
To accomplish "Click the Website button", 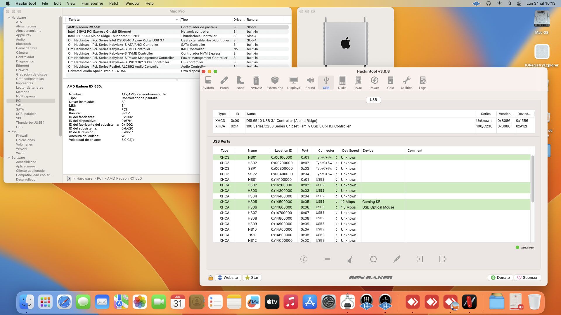I will point(228,278).
